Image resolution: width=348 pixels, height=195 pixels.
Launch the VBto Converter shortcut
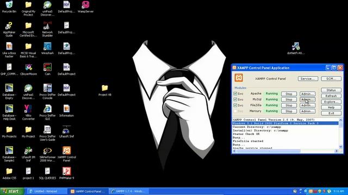(28, 112)
